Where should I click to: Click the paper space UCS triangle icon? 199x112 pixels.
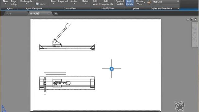click(x=4, y=109)
